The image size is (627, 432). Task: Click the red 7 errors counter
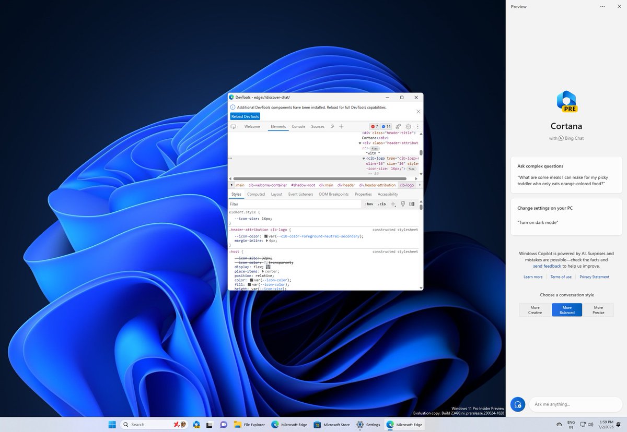pyautogui.click(x=374, y=126)
